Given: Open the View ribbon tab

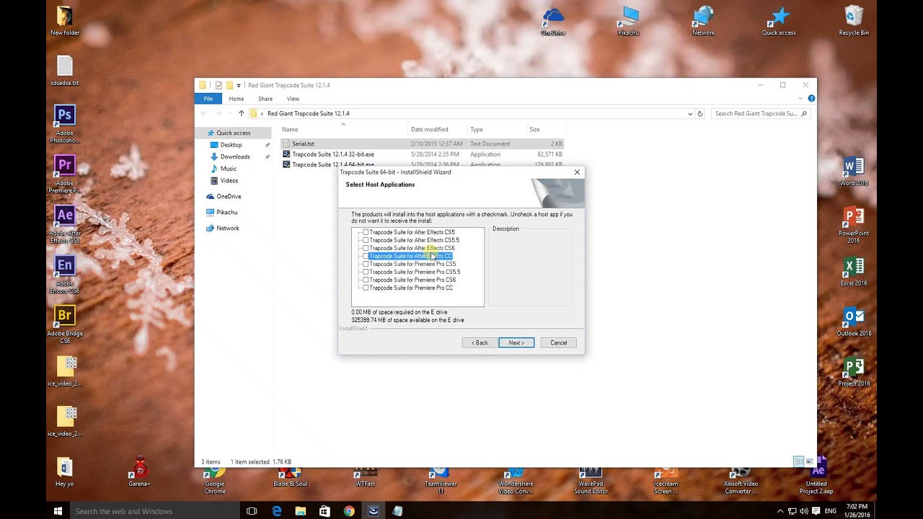Looking at the screenshot, I should (293, 99).
